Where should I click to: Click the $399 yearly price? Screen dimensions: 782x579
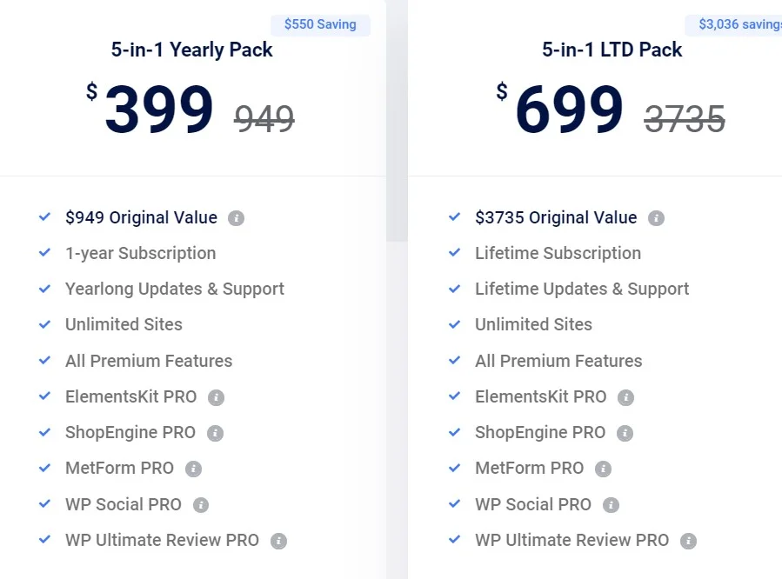tap(150, 109)
